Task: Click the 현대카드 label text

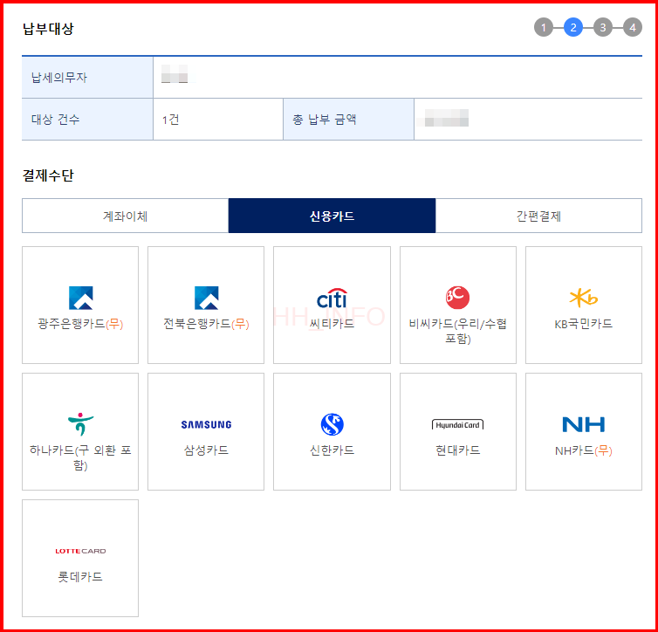Action: [457, 450]
